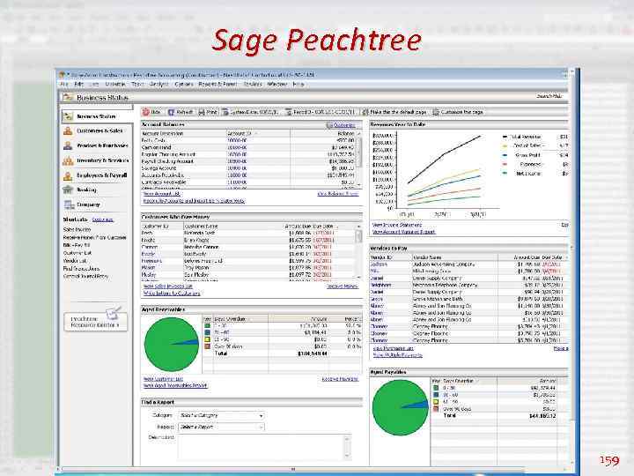
Task: Open Business Status in the navigation sidebar
Action: pyautogui.click(x=97, y=116)
